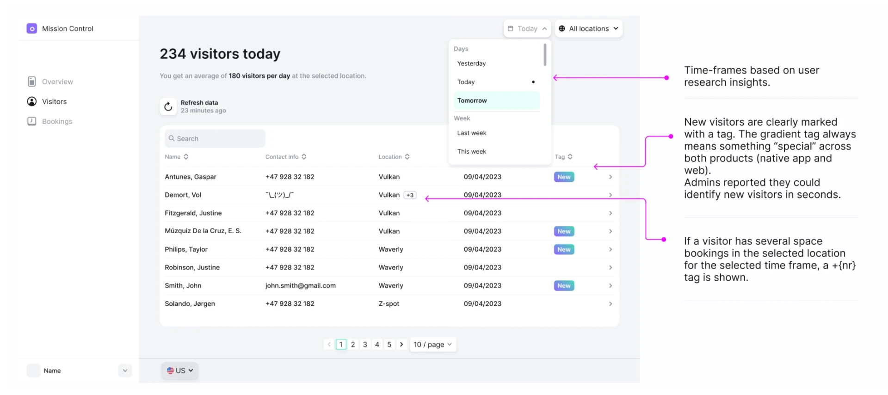Open the All locations dropdown
Image resolution: width=888 pixels, height=395 pixels.
pyautogui.click(x=589, y=29)
